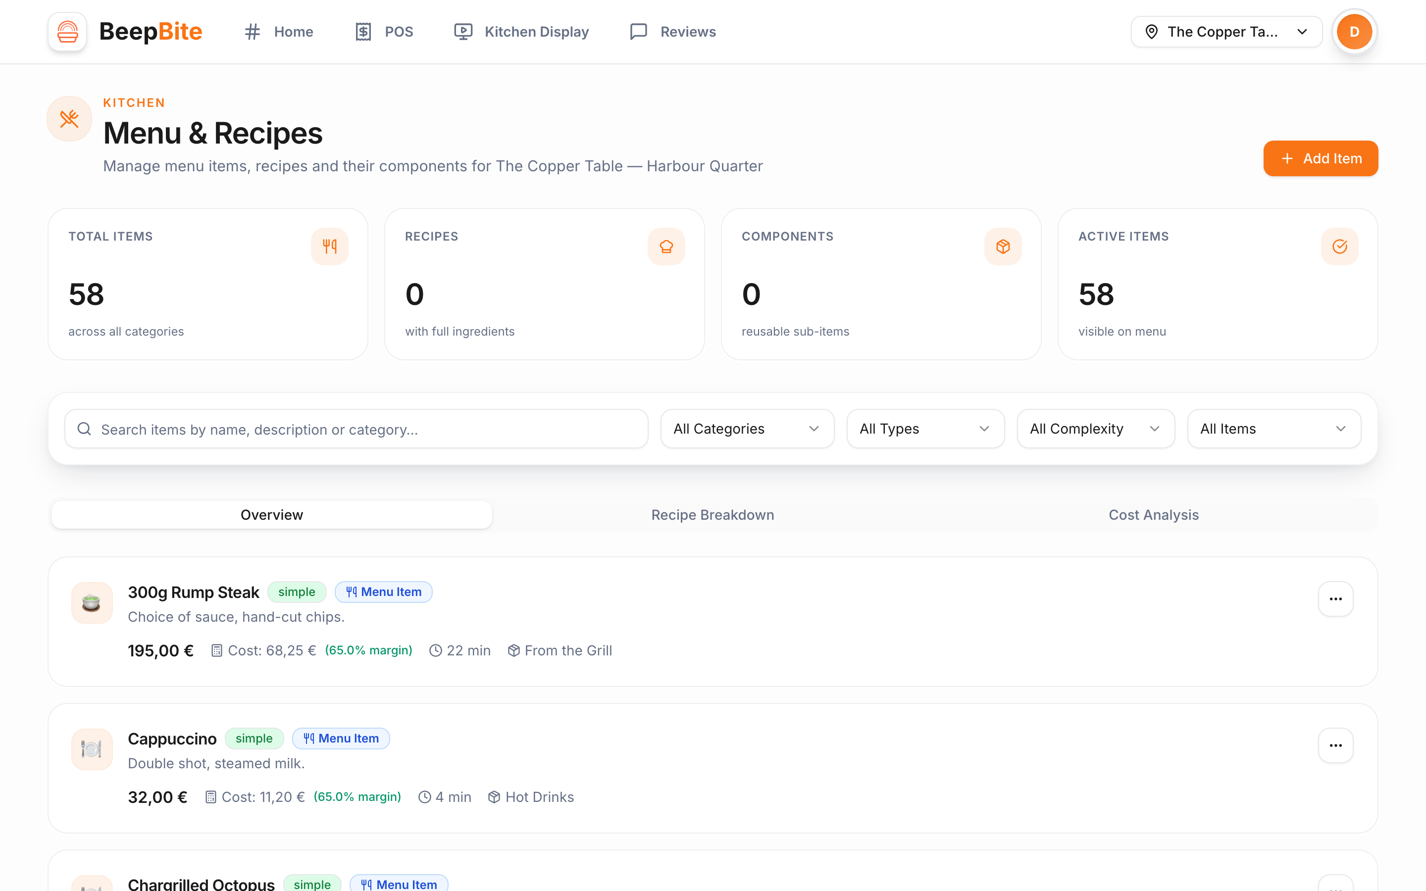Click the Total Items value 58

click(x=86, y=295)
